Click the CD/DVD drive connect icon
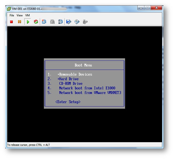Image resolution: width=174 pixels, height=159 pixels. point(77,22)
